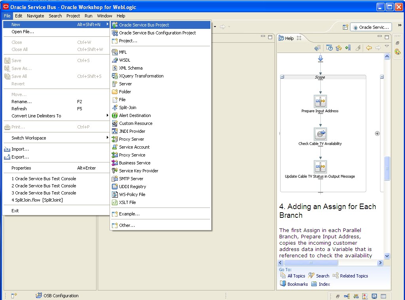Click the Export icon in File menu
Screen dimensions: 405x300
7,157
